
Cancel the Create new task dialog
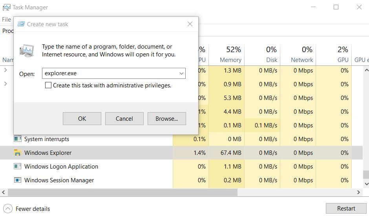(x=124, y=118)
